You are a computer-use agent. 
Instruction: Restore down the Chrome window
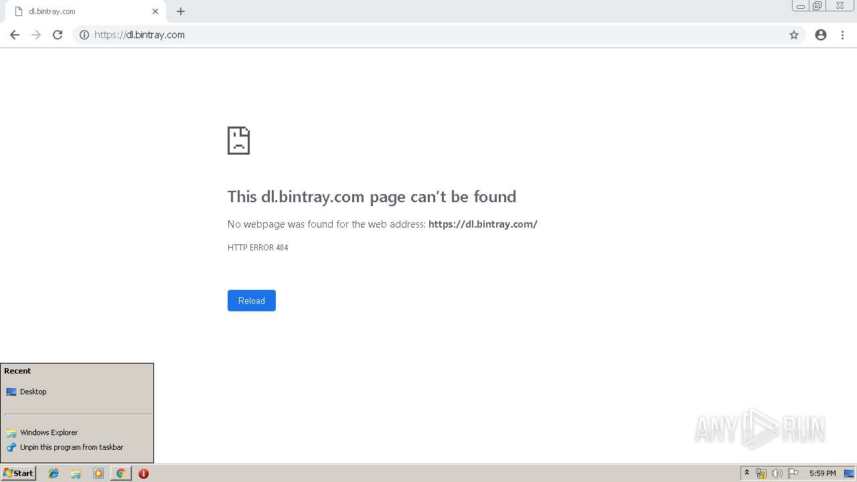817,6
